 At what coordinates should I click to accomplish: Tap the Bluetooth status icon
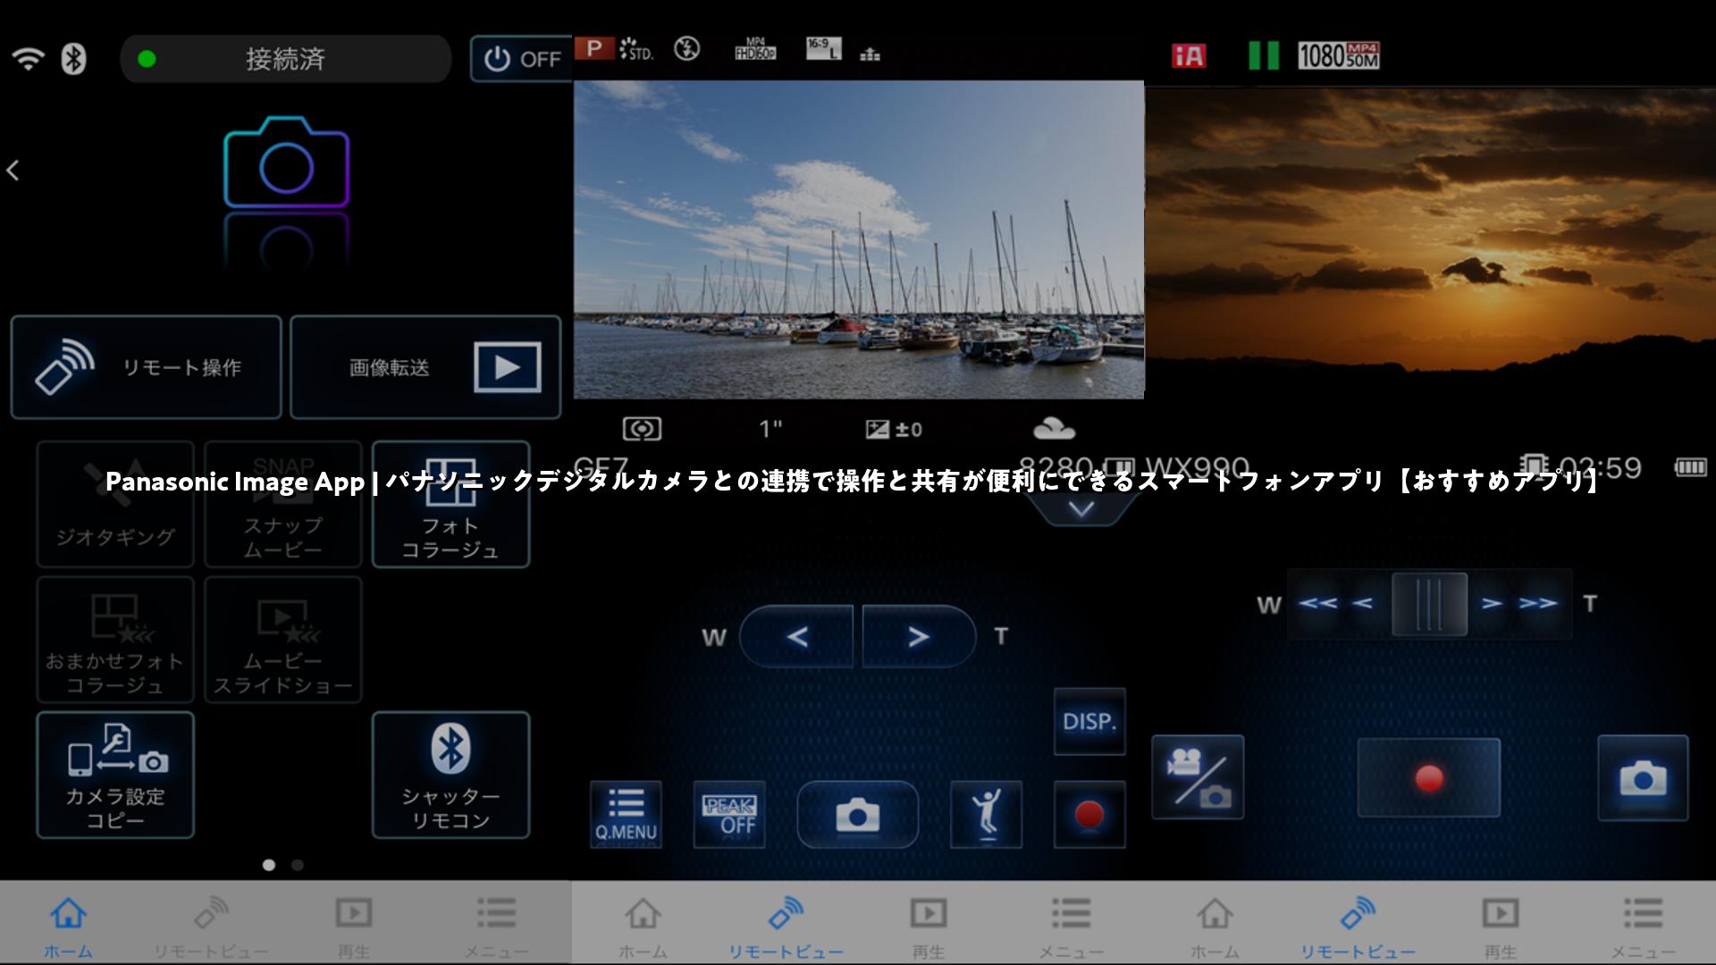73,59
